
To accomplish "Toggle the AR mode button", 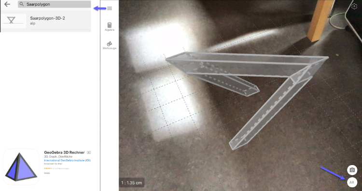I will (352, 182).
